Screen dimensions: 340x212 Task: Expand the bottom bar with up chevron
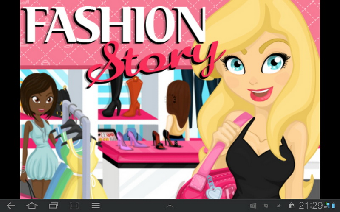click(x=170, y=206)
